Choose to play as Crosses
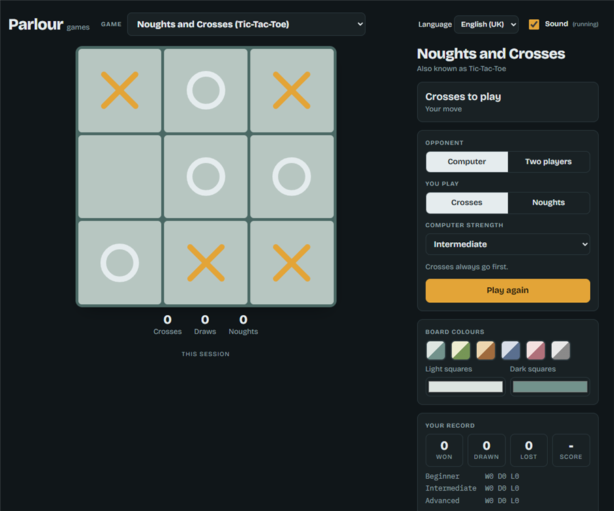 pyautogui.click(x=467, y=203)
